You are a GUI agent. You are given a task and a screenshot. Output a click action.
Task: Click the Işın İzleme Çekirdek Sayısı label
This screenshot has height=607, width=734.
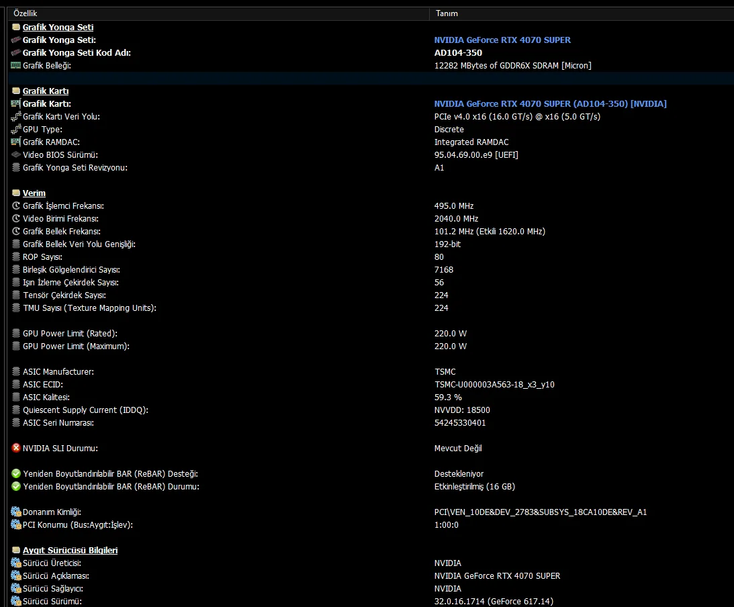71,282
